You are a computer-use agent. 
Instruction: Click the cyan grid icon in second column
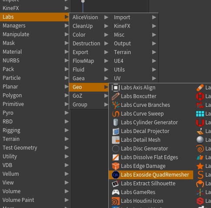tap(200, 114)
